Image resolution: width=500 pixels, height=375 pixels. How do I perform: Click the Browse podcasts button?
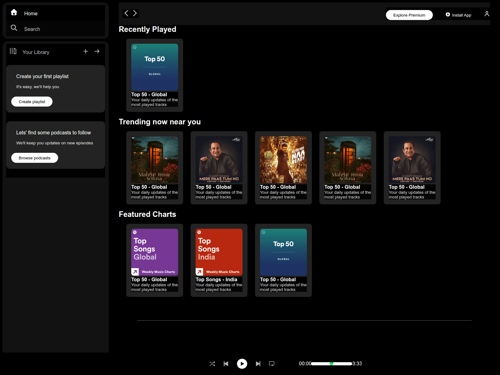[x=35, y=158]
